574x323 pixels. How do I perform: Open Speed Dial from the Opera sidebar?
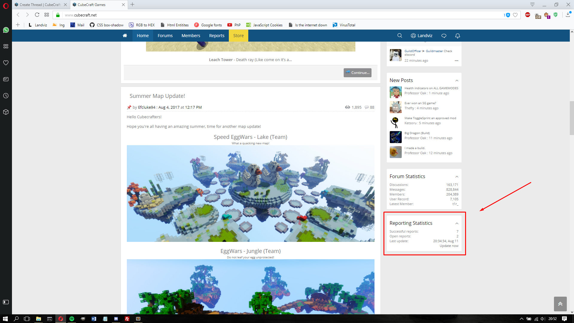click(x=6, y=46)
